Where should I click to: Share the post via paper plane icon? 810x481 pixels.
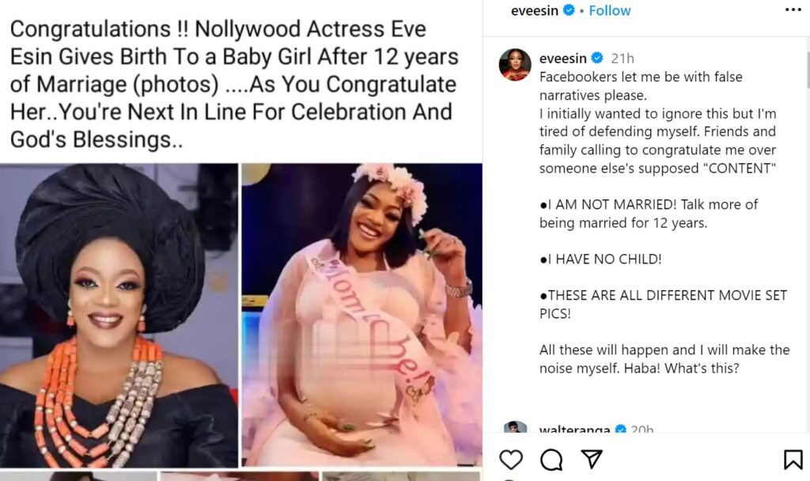591,460
